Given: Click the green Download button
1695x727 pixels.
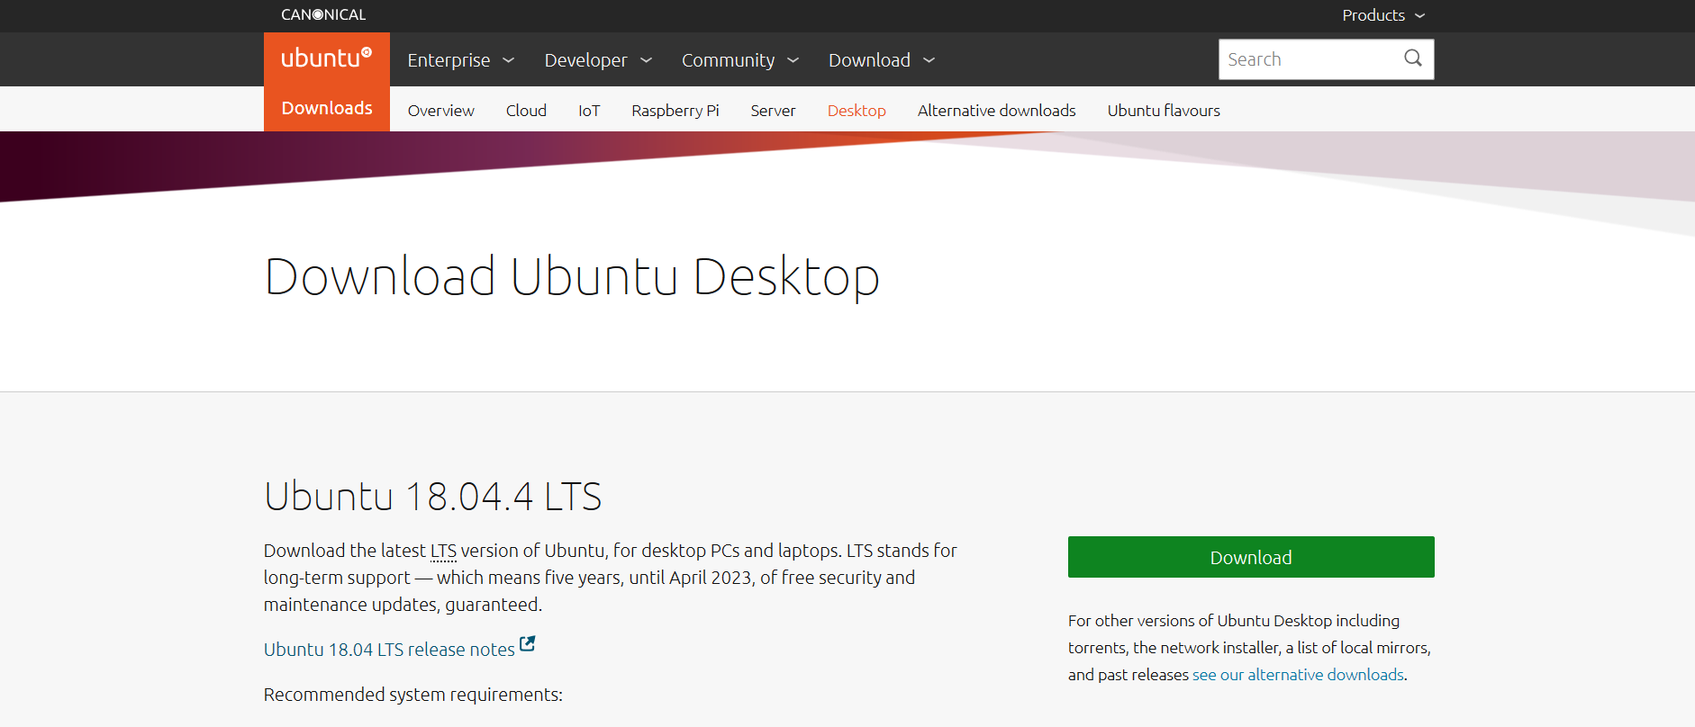Looking at the screenshot, I should [1251, 557].
